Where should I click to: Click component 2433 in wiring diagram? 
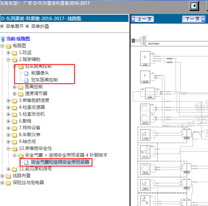pyautogui.click(x=145, y=114)
